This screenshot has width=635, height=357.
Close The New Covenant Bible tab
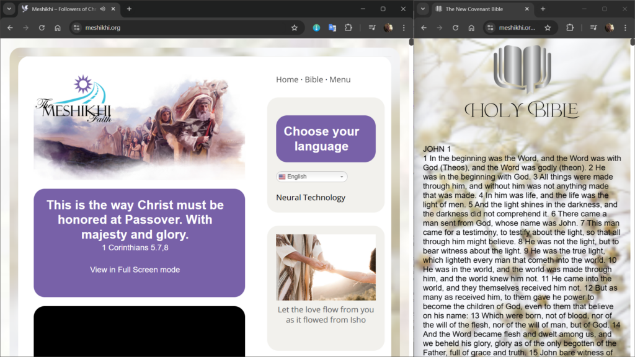tap(527, 9)
